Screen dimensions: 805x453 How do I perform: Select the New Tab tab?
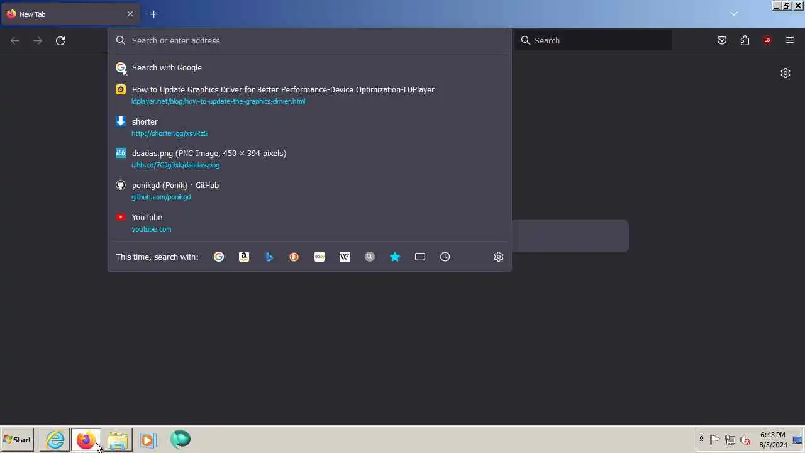(70, 14)
